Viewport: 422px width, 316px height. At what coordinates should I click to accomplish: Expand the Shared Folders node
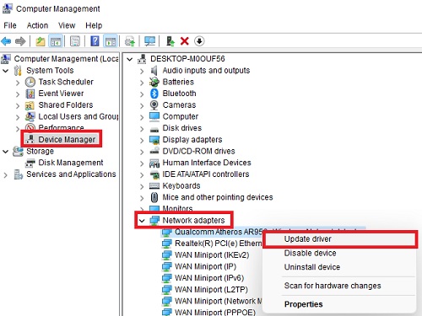(18, 105)
